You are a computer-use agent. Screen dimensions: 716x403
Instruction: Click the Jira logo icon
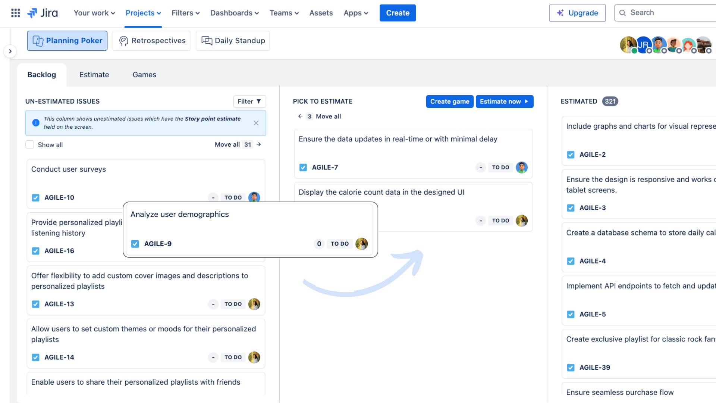[x=32, y=13]
